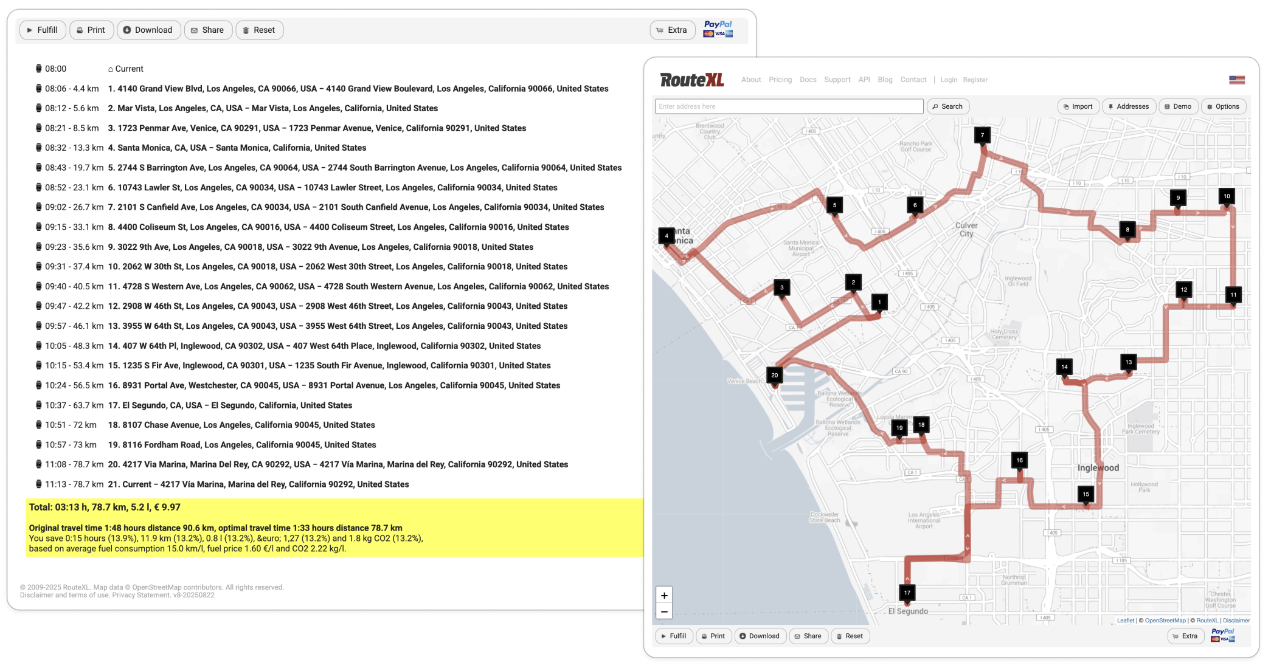The width and height of the screenshot is (1271, 671).
Task: Click map marker number 20
Action: 774,375
